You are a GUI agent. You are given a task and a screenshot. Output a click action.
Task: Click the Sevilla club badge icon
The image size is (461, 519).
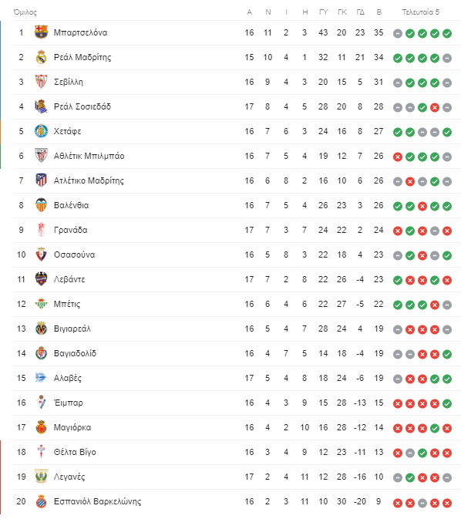tap(41, 82)
